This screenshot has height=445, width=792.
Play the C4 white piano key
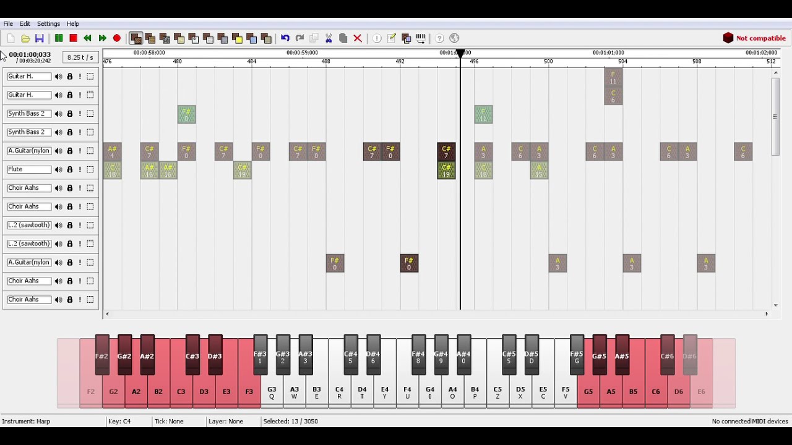click(339, 392)
